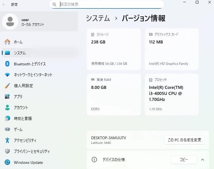Open Windows Update in sidebar
The height and width of the screenshot is (169, 214).
[40, 162]
